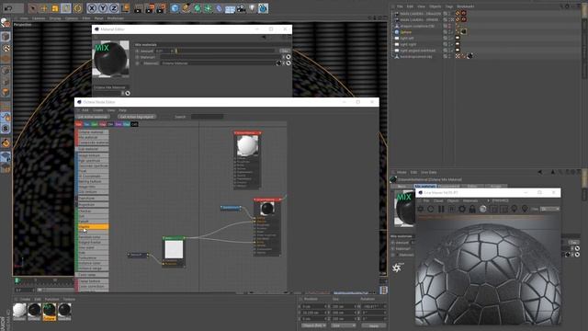Viewport: 588px width, 331px height.
Task: Click Search field in Node Editor
Action: pos(207,117)
